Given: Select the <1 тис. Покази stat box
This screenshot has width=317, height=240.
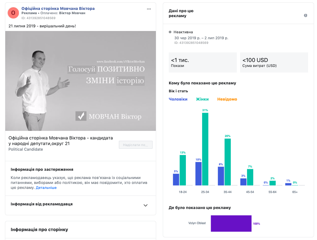Looking at the screenshot, I should (202, 62).
